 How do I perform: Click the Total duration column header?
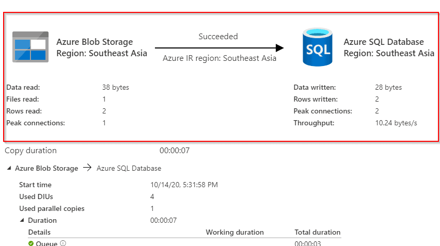click(x=317, y=232)
